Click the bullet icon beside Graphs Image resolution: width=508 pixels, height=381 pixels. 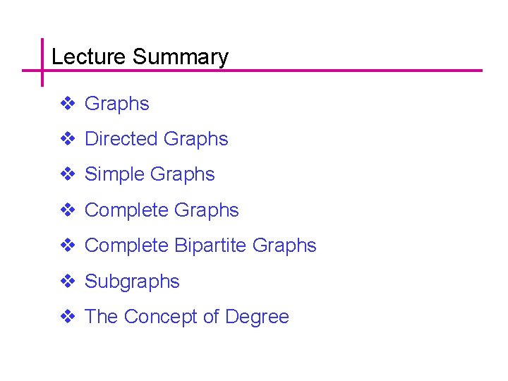[x=68, y=104]
